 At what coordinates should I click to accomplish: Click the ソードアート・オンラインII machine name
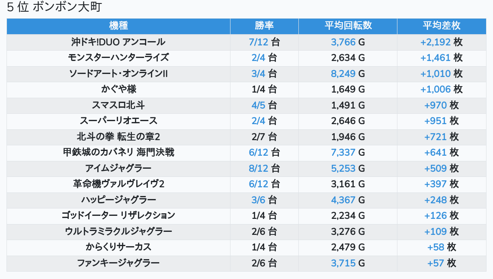pos(118,74)
